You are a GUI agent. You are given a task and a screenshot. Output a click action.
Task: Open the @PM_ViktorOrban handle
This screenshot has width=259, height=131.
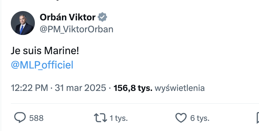76,29
